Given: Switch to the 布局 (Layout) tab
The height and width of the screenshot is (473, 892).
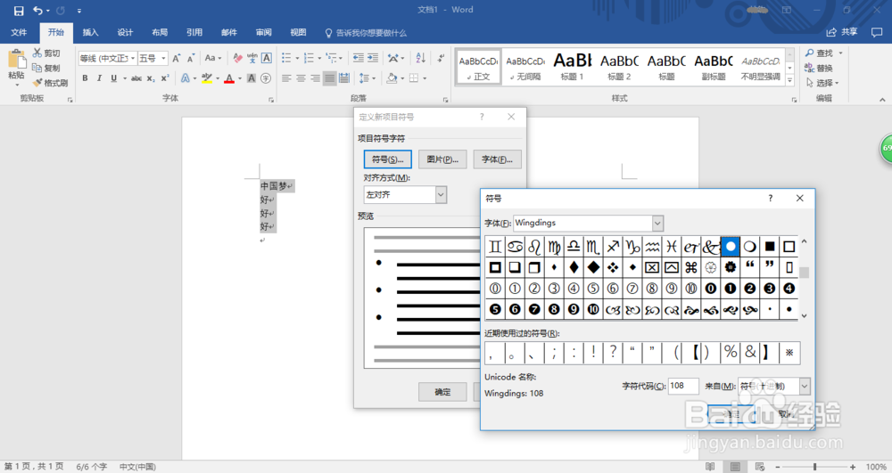Looking at the screenshot, I should [x=160, y=32].
